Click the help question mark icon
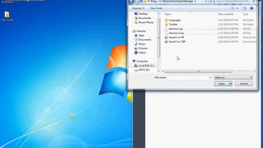The height and width of the screenshot is (148, 263). tap(251, 8)
